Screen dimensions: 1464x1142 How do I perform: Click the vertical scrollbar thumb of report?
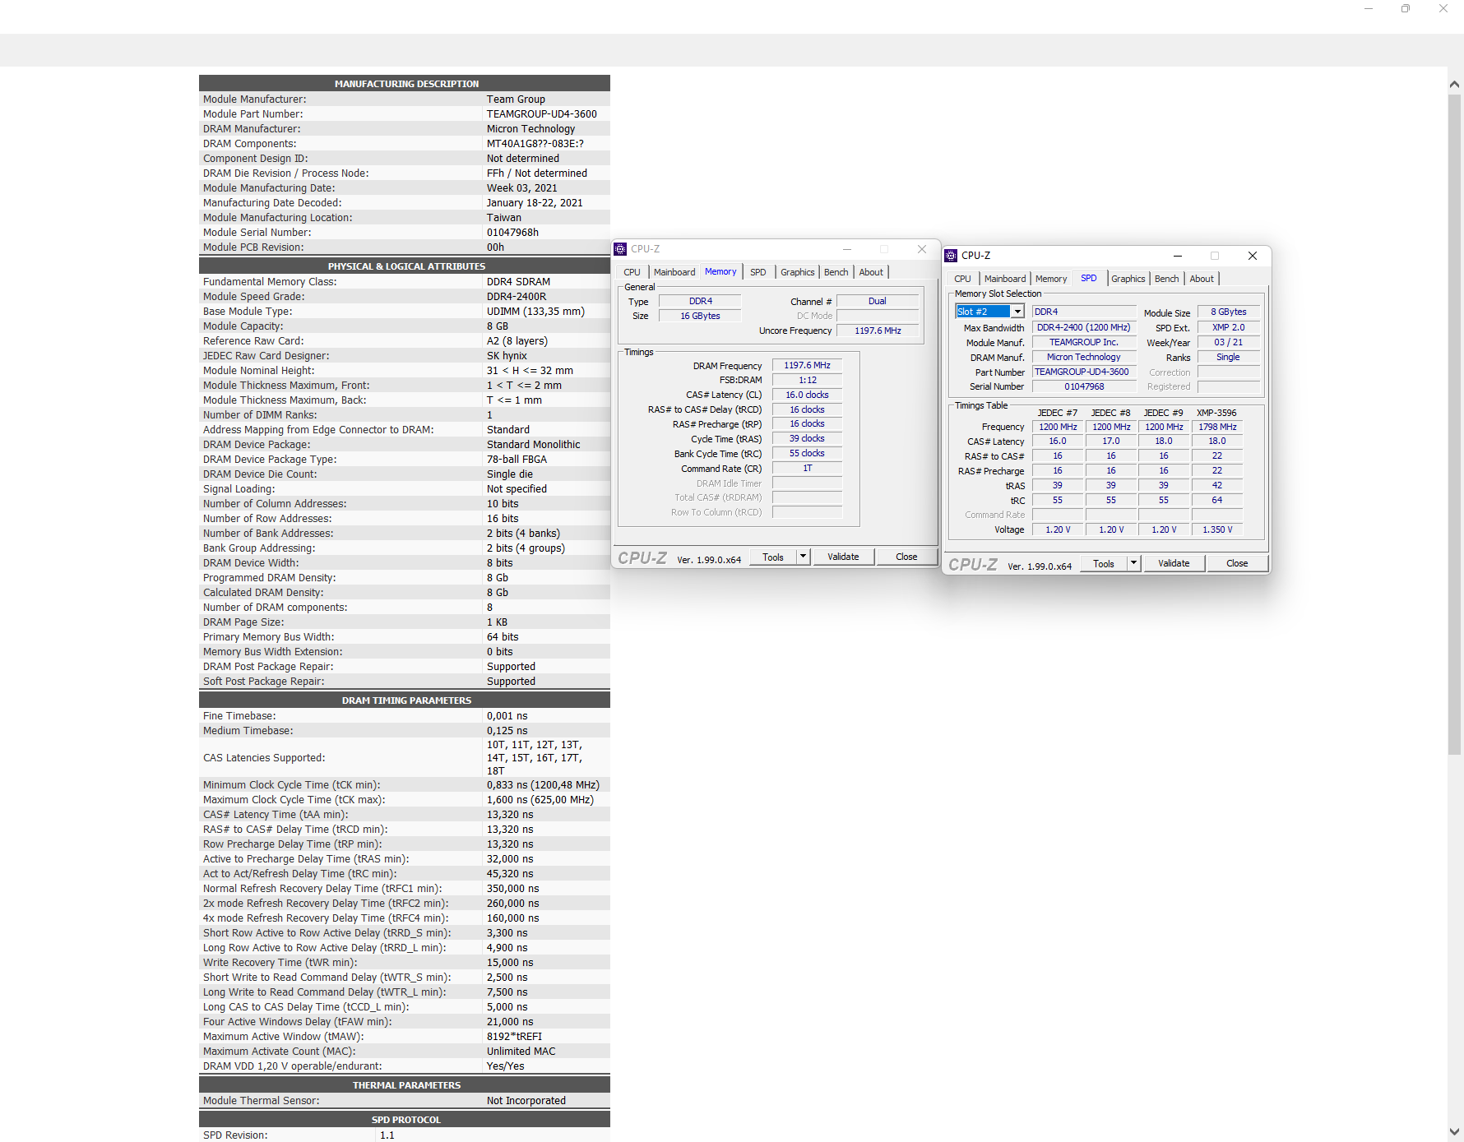pyautogui.click(x=1454, y=423)
